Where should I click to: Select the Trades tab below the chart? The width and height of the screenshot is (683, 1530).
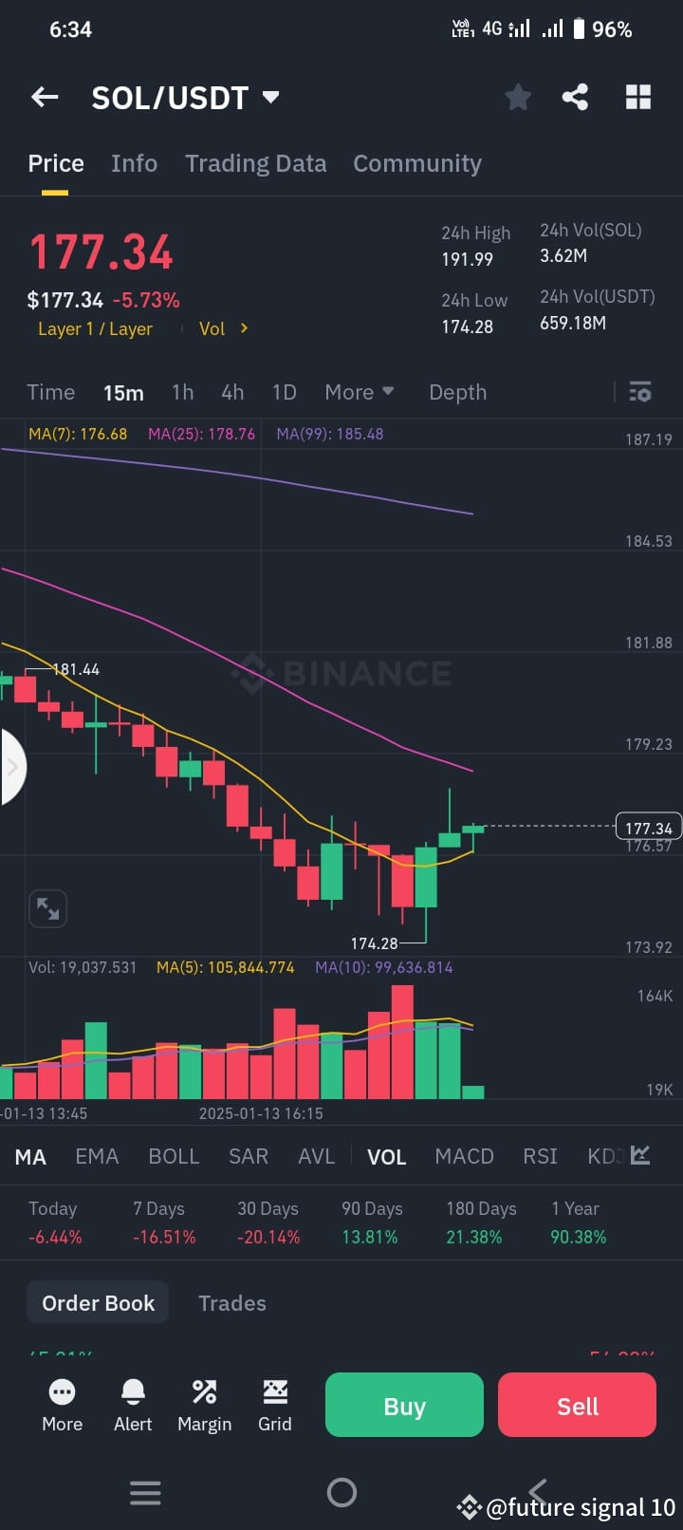click(231, 1302)
